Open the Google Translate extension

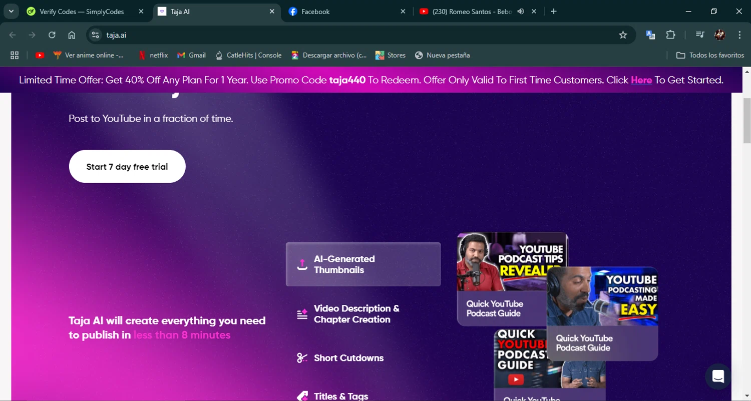(x=650, y=35)
